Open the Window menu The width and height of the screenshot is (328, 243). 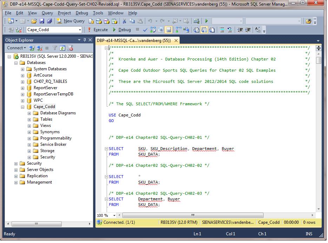pos(115,13)
